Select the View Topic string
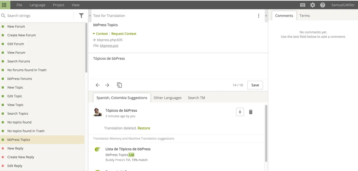This screenshot has height=171, width=358. pyautogui.click(x=42, y=105)
